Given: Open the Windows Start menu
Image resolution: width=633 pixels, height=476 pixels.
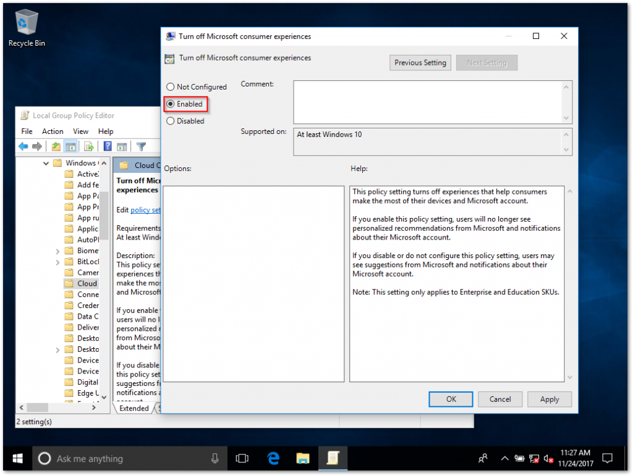Looking at the screenshot, I should tap(18, 458).
